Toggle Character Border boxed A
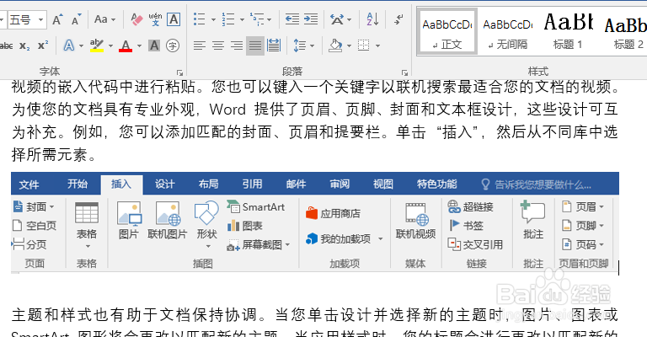 point(174,19)
